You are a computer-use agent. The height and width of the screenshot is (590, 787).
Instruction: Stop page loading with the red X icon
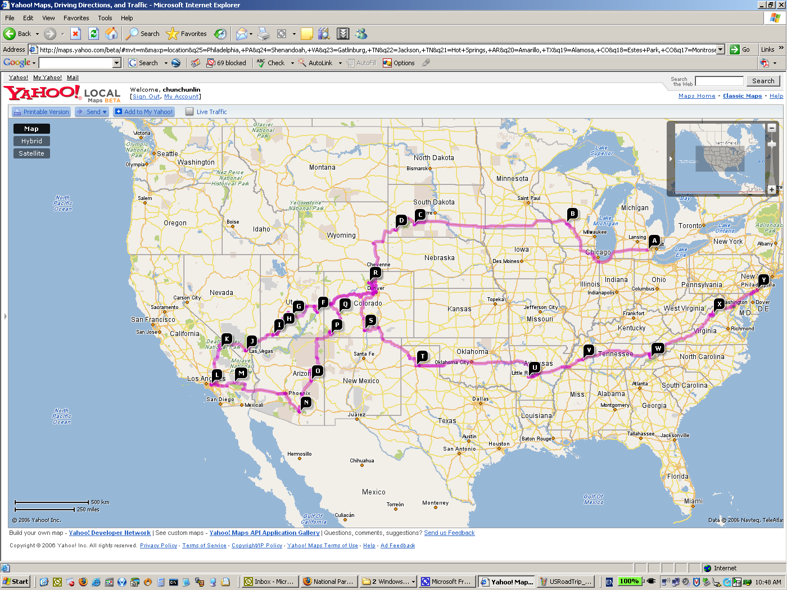[x=75, y=34]
